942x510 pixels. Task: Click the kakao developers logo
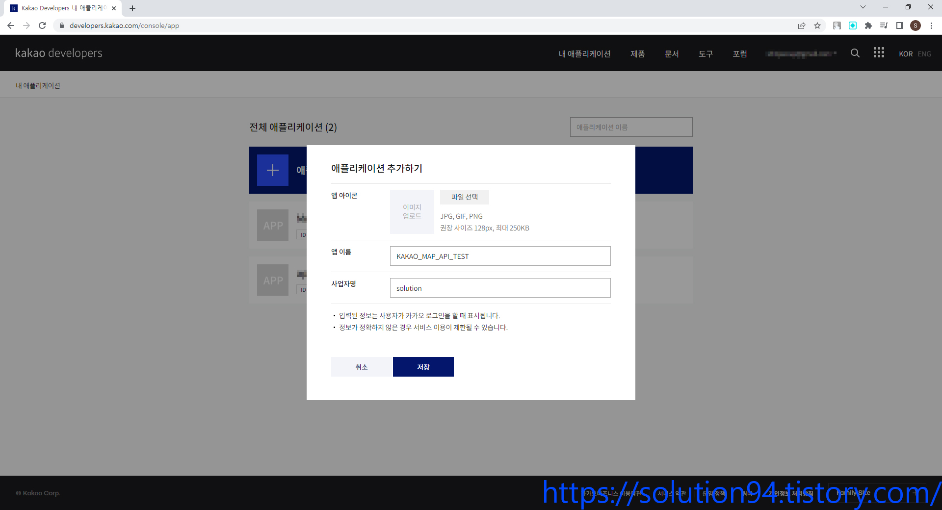59,53
